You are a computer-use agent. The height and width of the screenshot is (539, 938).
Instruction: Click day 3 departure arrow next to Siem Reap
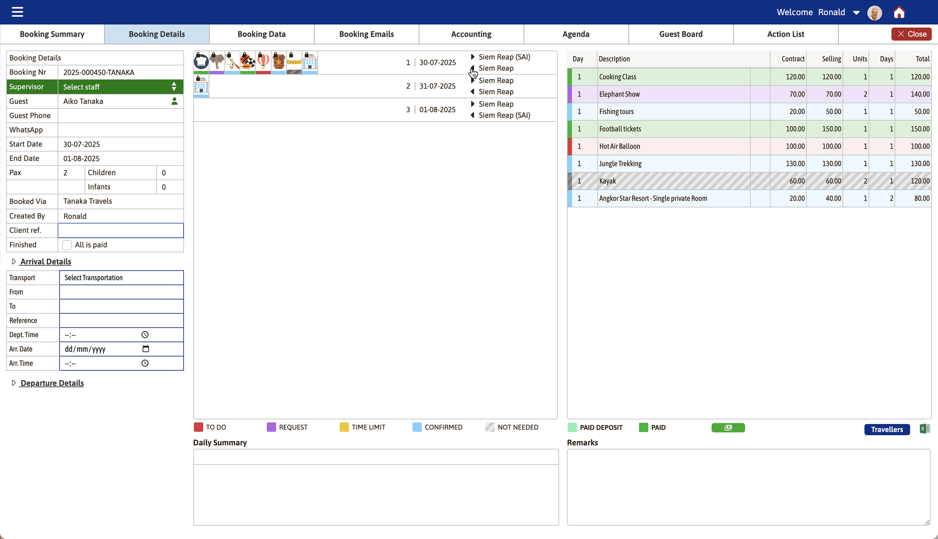(473, 104)
